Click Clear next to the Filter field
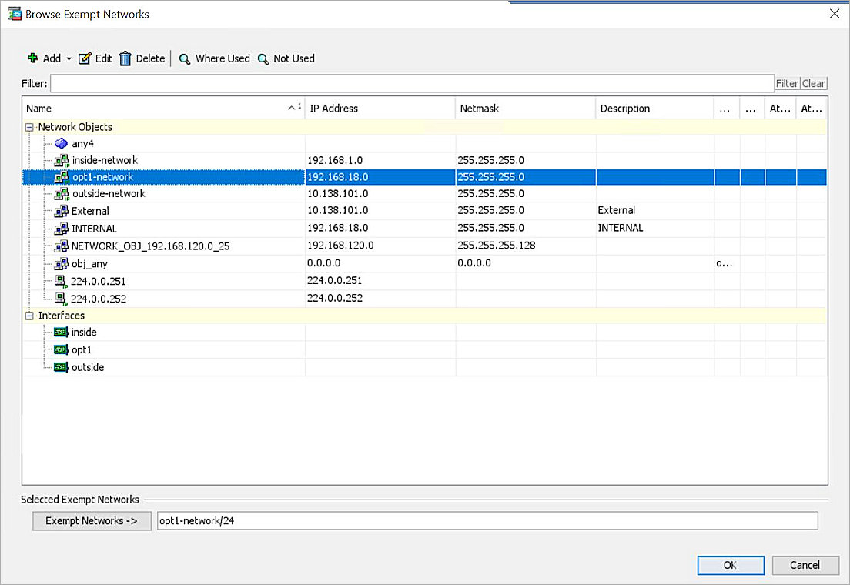The image size is (850, 585). click(x=814, y=83)
